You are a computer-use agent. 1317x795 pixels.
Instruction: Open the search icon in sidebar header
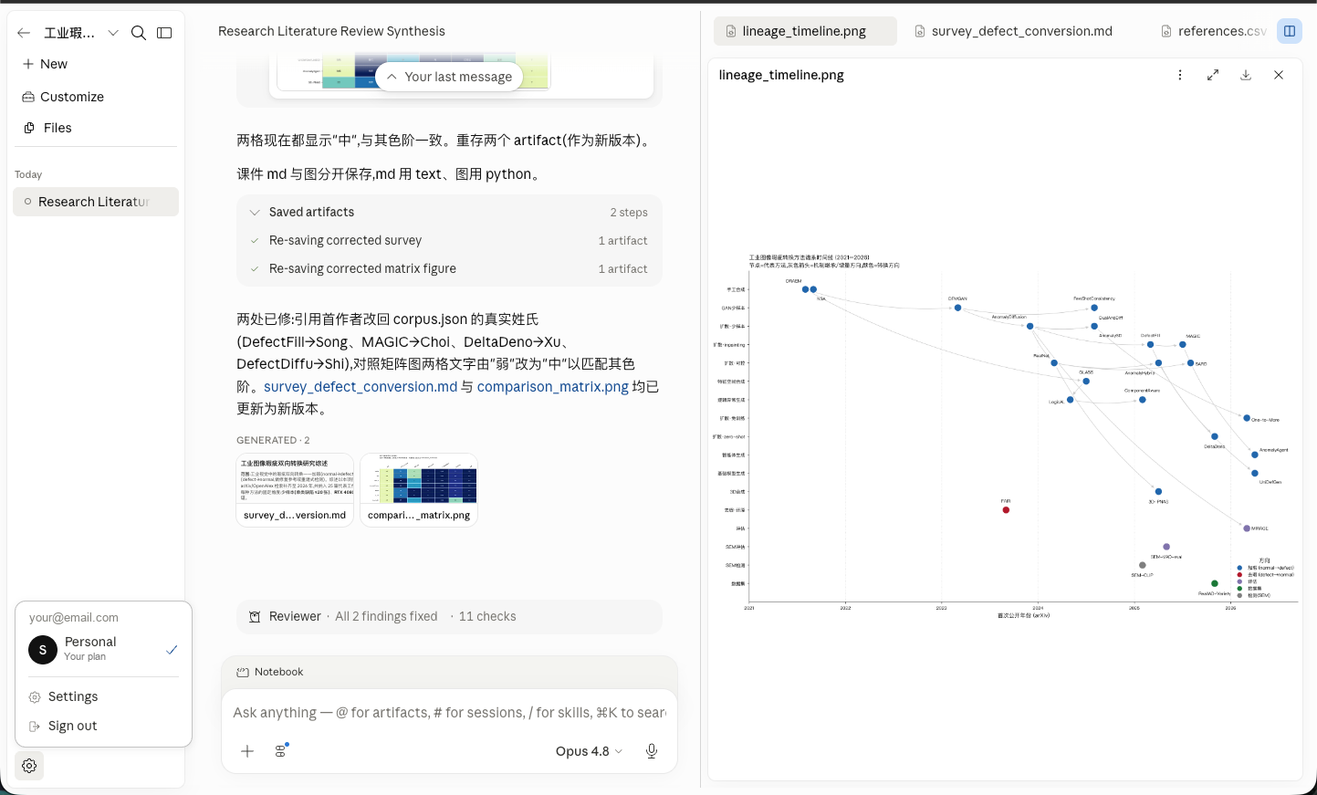coord(139,33)
